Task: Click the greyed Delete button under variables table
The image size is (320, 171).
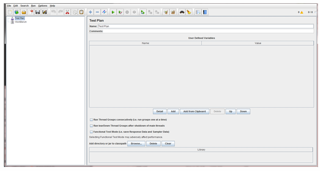Action: point(217,111)
